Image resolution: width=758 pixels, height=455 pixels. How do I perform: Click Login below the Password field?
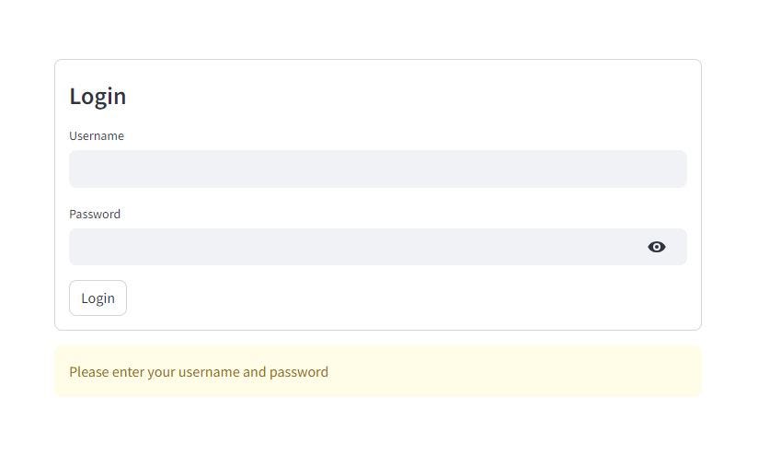[x=98, y=297]
